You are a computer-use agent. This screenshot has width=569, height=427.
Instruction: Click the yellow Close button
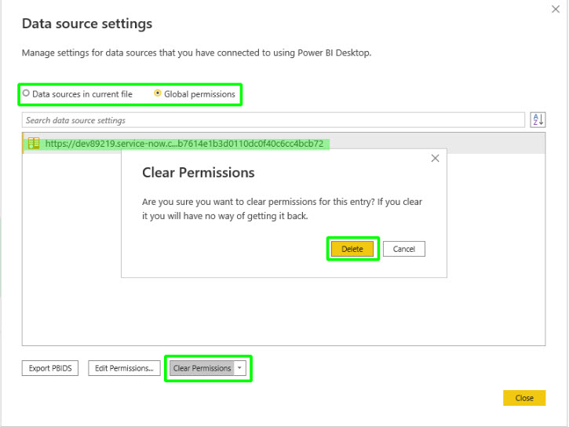point(523,398)
